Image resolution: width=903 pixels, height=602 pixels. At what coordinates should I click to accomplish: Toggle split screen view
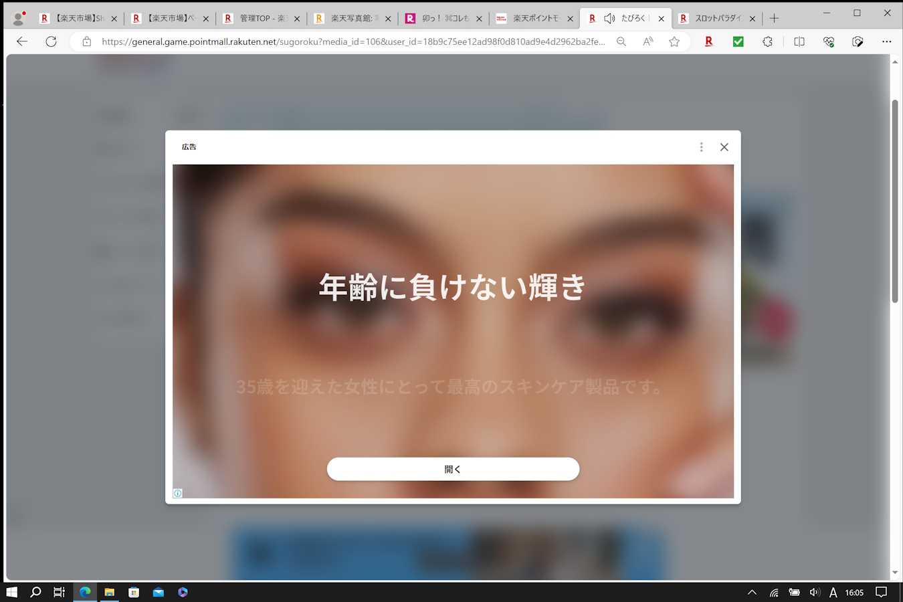(x=799, y=41)
